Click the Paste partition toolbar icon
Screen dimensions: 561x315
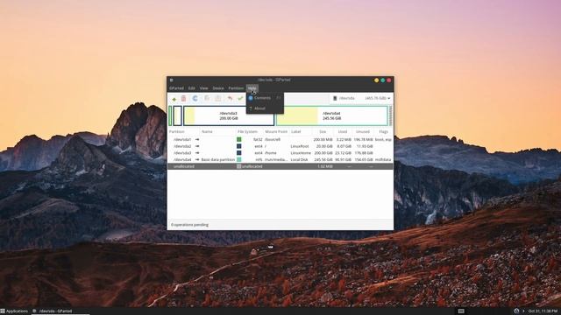pyautogui.click(x=218, y=98)
